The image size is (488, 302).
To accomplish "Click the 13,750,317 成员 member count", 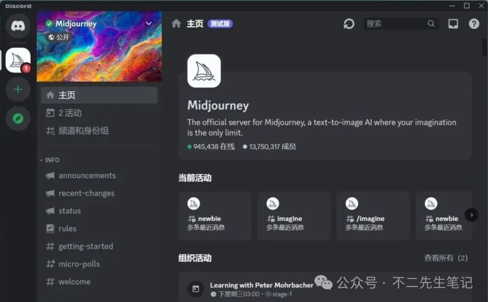I will pyautogui.click(x=270, y=146).
